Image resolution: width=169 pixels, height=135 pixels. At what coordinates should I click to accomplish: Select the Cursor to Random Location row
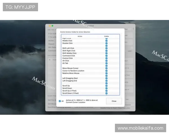[x=73, y=71]
